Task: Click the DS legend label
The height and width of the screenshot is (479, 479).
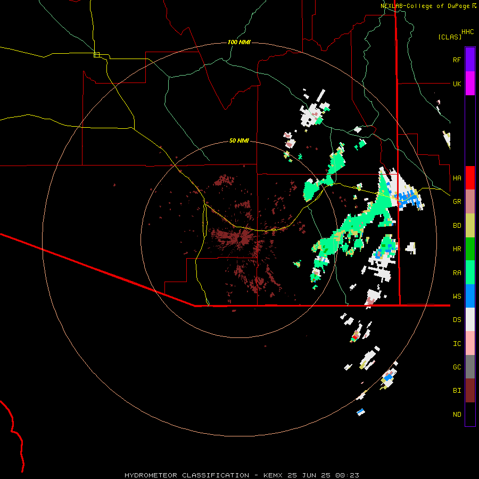Action: (x=457, y=320)
